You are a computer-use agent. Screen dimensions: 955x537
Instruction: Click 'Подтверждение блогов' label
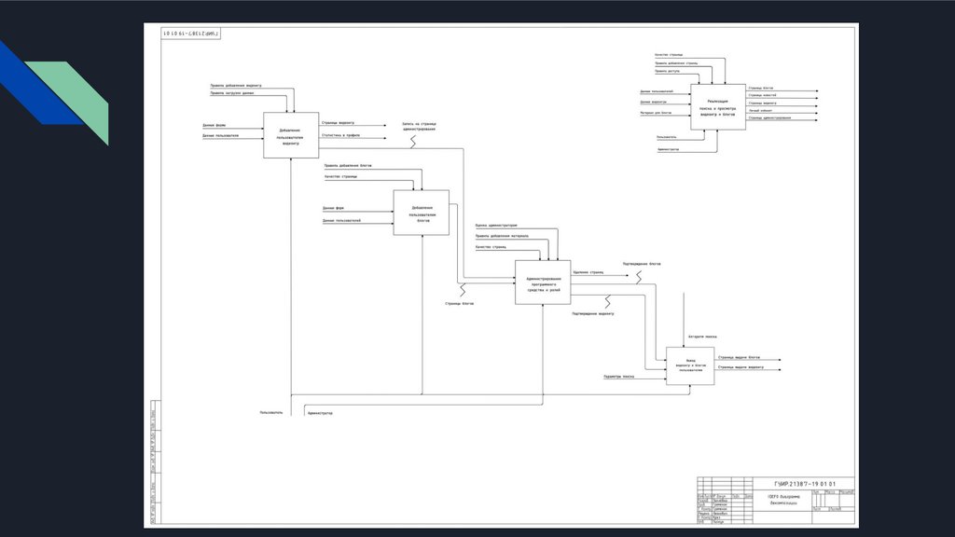pyautogui.click(x=642, y=264)
